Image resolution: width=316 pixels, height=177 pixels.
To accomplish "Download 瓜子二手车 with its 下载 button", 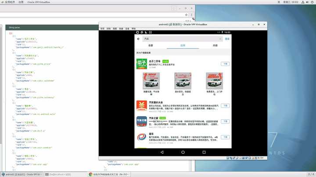I will (225, 64).
